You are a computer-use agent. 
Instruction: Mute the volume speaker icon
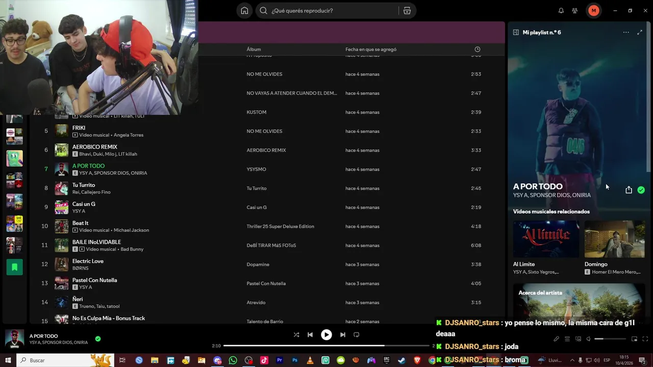(x=588, y=339)
